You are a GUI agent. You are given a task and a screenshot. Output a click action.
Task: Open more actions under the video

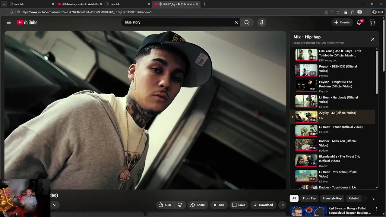(282, 205)
